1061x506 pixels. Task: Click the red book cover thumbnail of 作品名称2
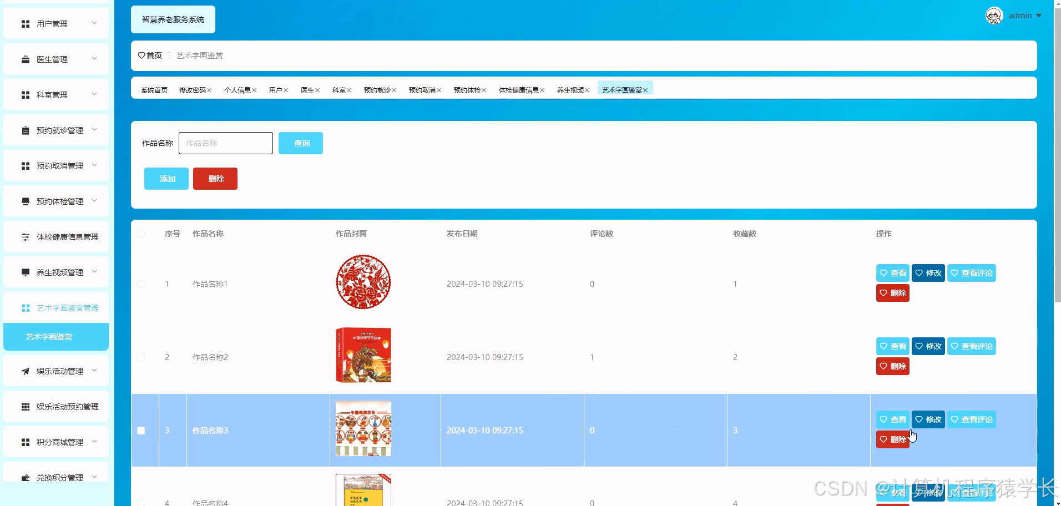pyautogui.click(x=363, y=355)
